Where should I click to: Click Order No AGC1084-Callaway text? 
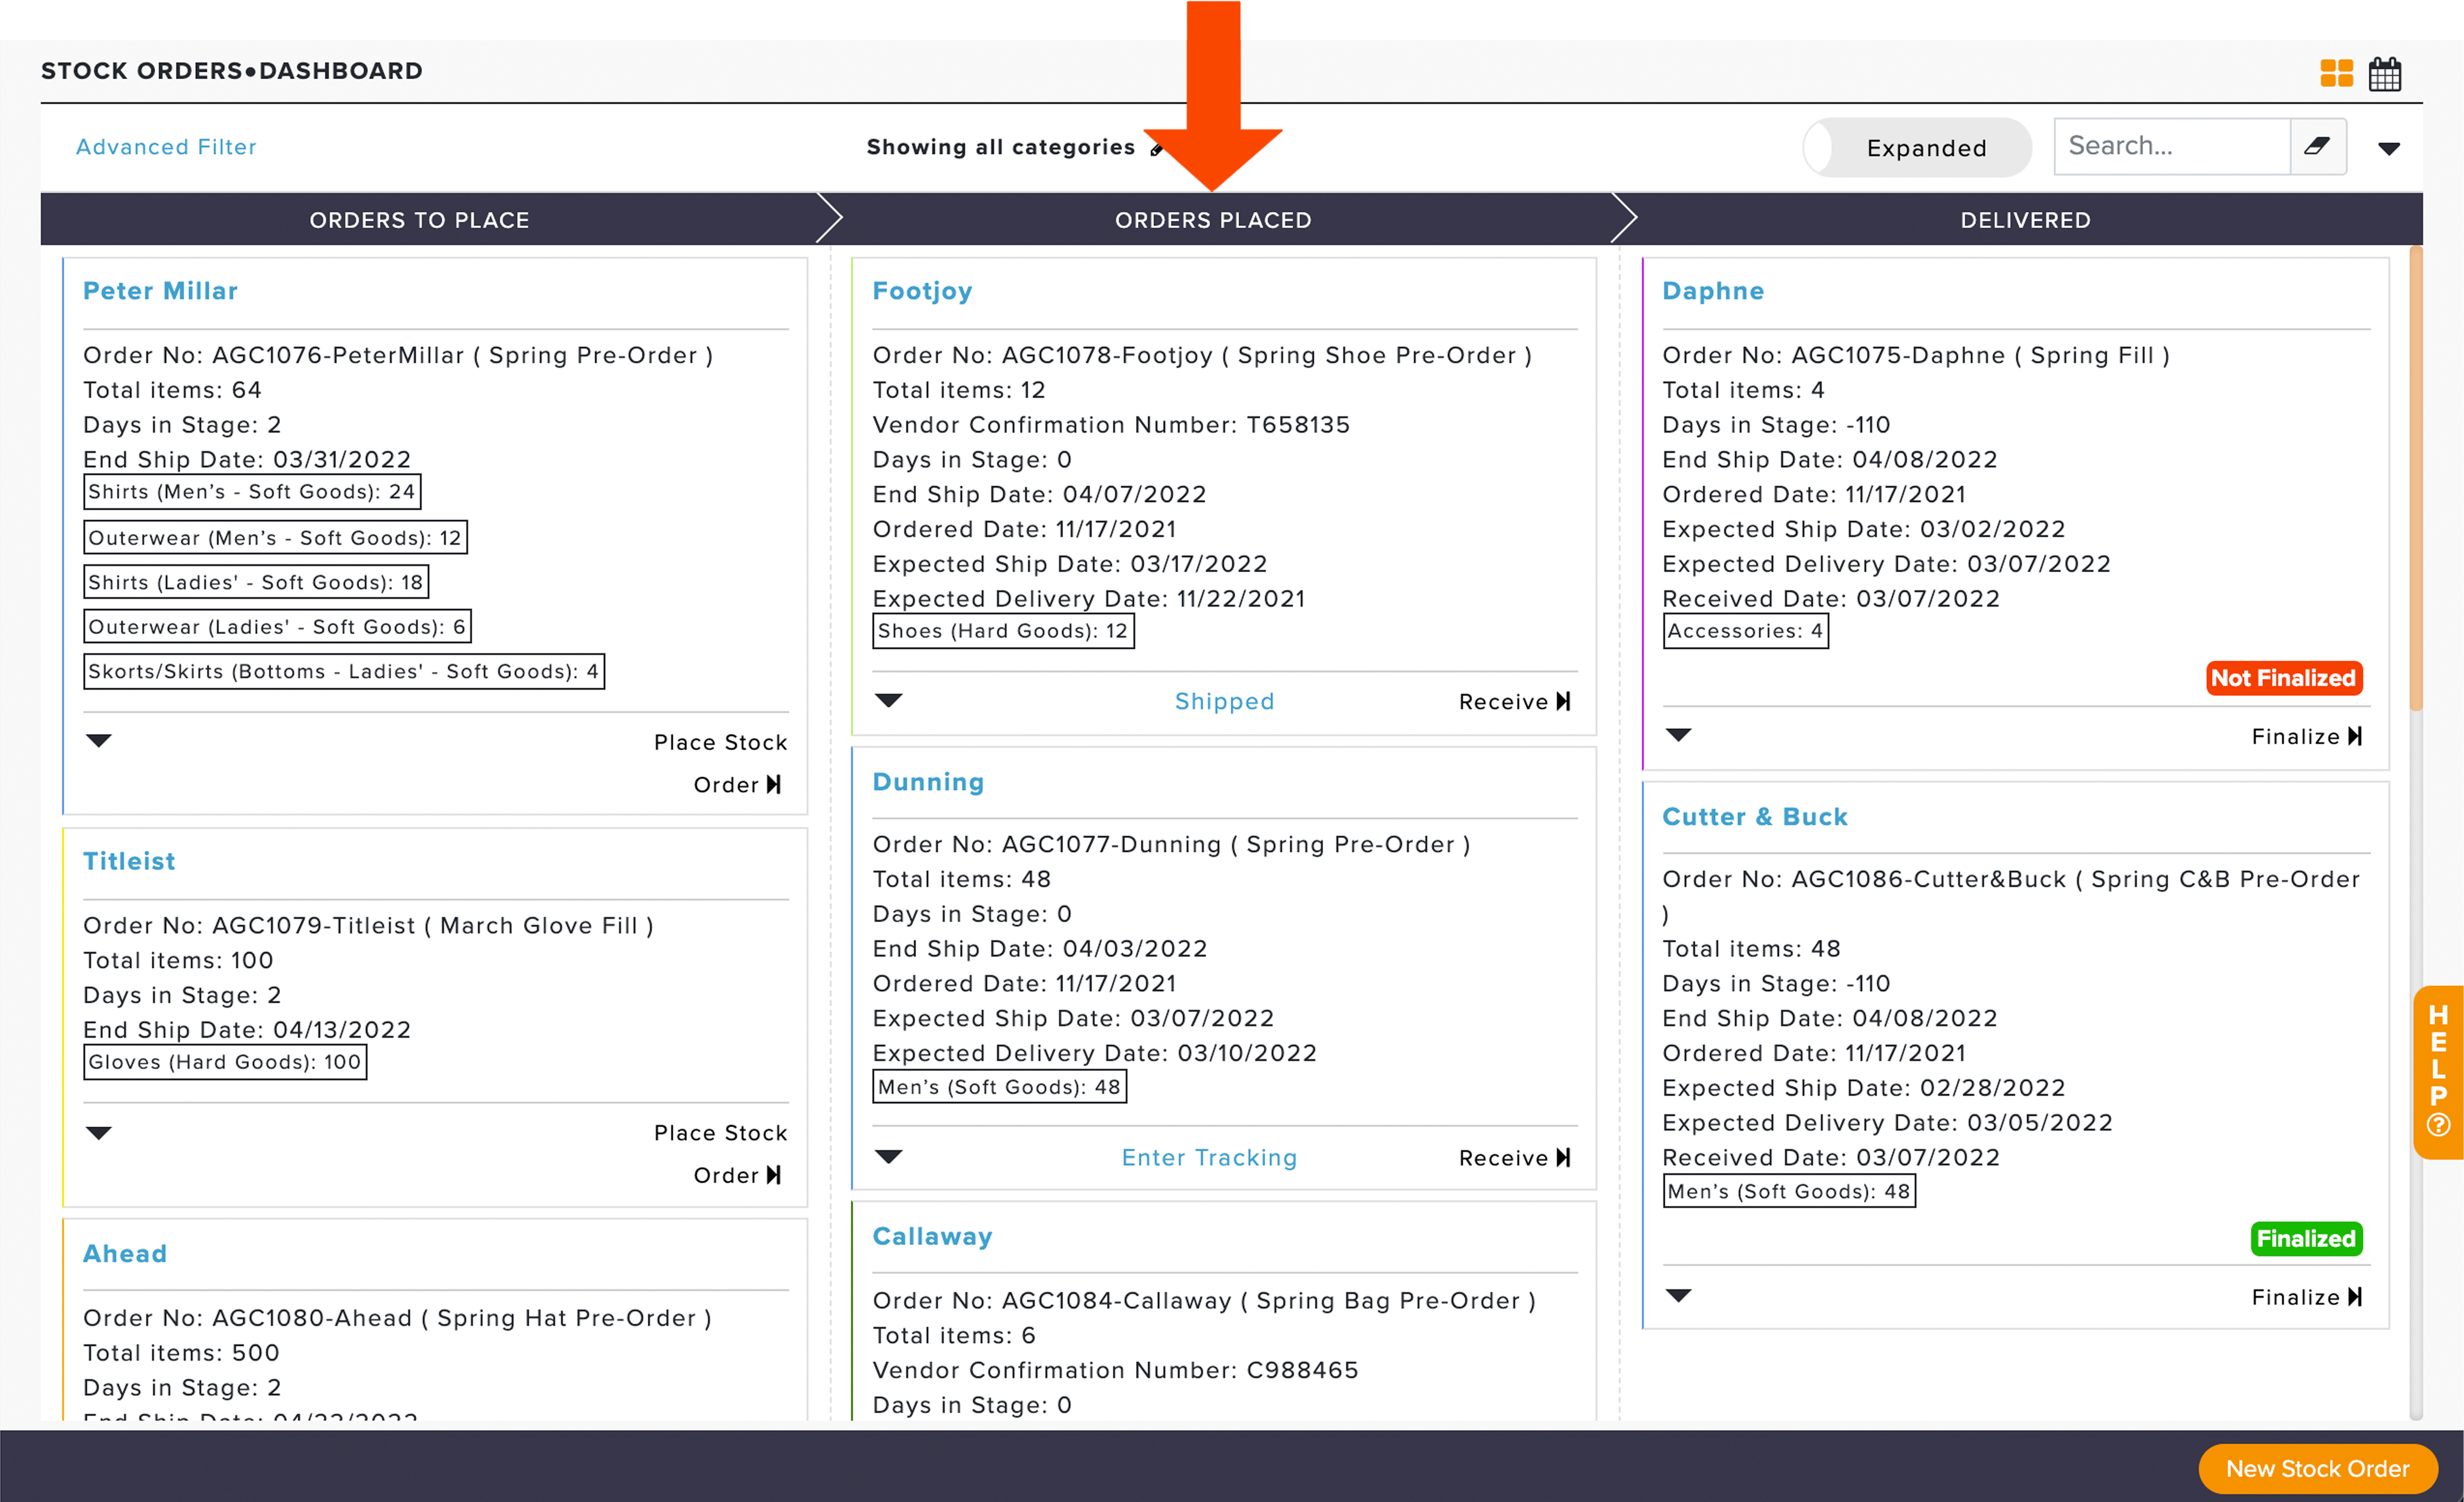[x=1204, y=1300]
